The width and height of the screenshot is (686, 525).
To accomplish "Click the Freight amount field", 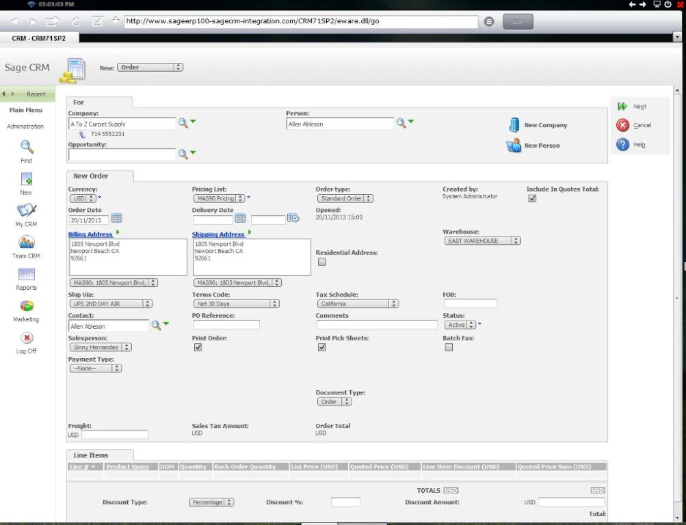I will [x=115, y=435].
